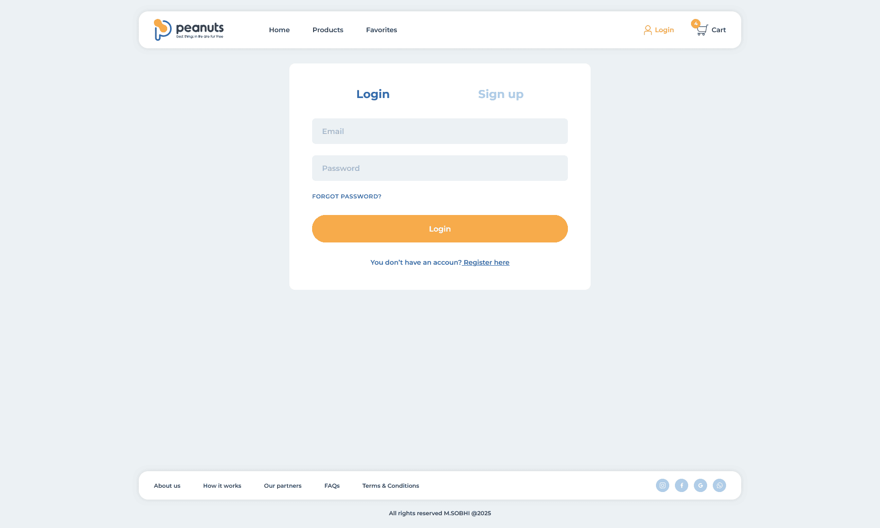The height and width of the screenshot is (528, 880).
Task: Select the Login tab heading
Action: (373, 94)
